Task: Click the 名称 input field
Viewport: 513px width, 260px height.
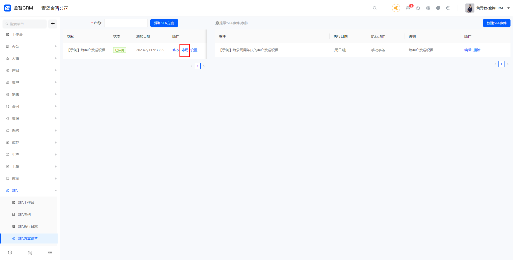Action: (x=126, y=23)
